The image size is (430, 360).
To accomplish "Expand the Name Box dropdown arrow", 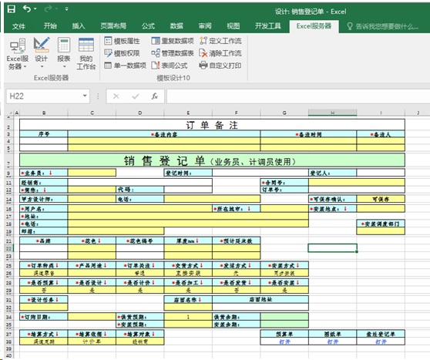I will [x=85, y=96].
